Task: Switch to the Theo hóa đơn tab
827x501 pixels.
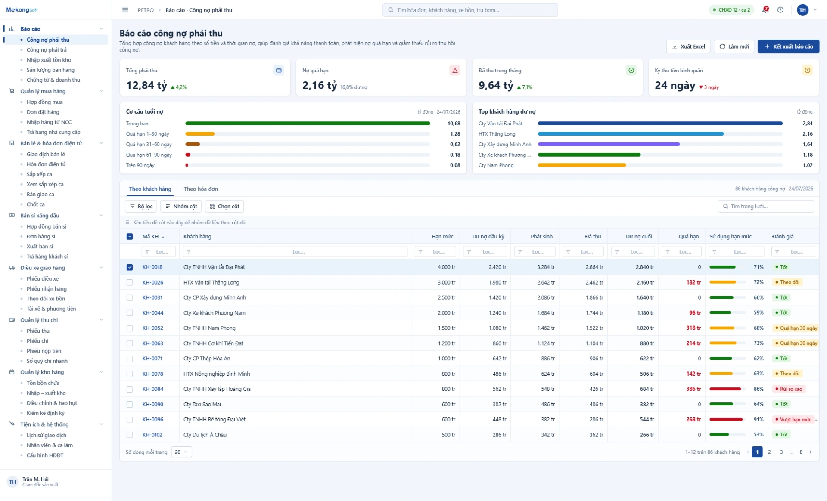Action: [201, 189]
